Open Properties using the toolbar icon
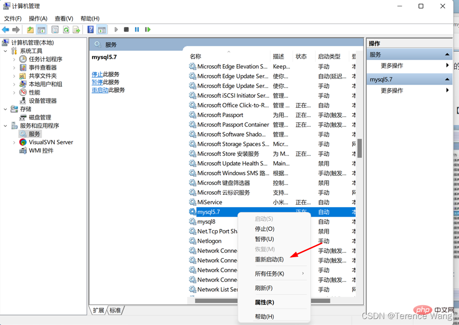Viewport: 459px width, 325px height. (55, 29)
